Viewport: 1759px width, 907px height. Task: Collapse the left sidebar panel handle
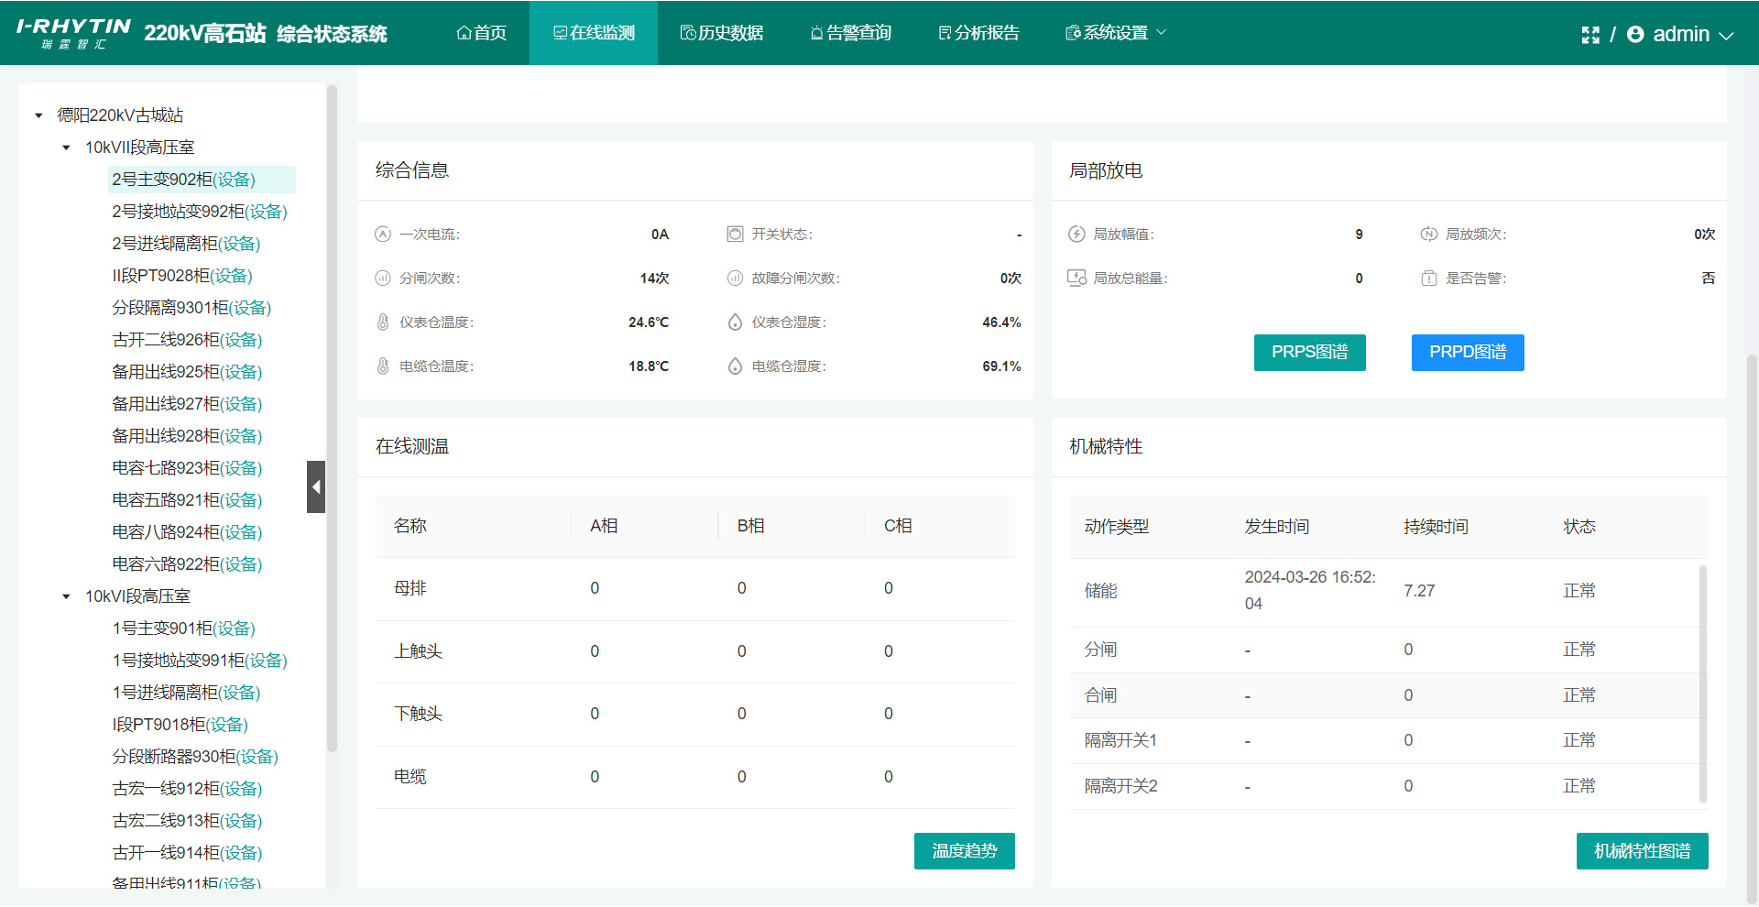316,486
